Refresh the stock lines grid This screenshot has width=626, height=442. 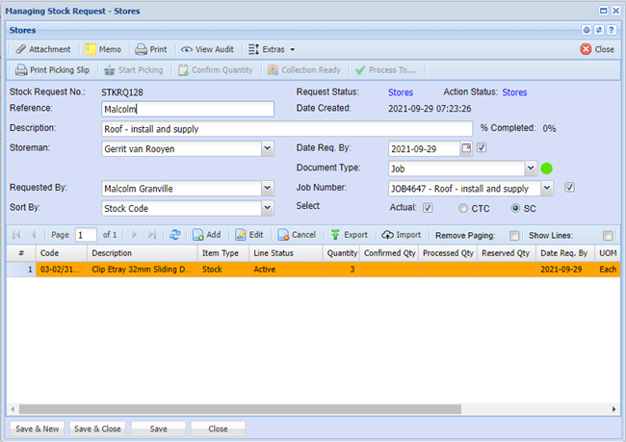[174, 235]
